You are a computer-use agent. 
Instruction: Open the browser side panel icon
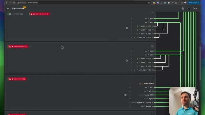pyautogui.click(x=182, y=3)
